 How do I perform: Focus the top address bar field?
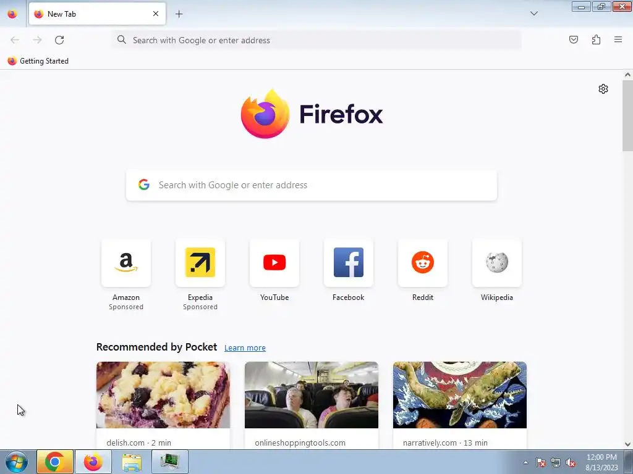pos(317,40)
